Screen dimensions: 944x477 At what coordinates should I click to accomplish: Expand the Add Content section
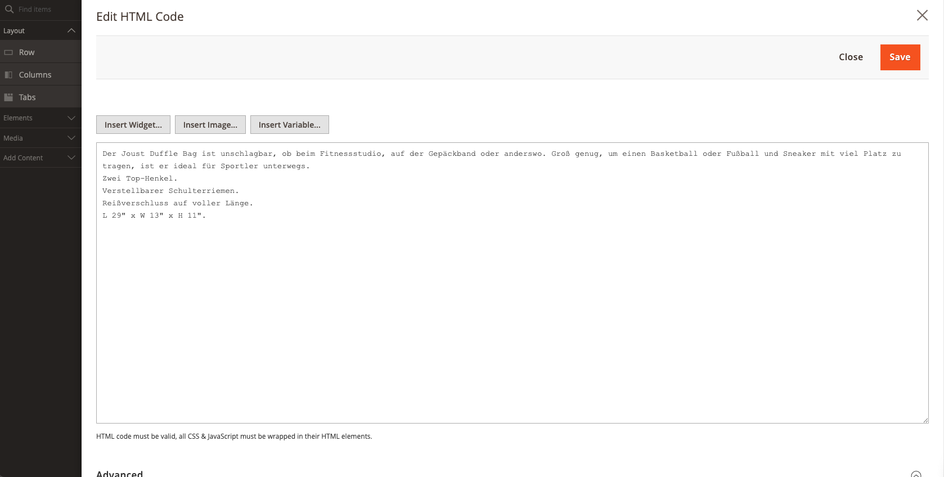tap(71, 158)
